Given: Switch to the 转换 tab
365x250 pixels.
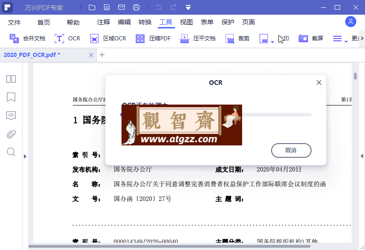Looking at the screenshot, I should (145, 22).
